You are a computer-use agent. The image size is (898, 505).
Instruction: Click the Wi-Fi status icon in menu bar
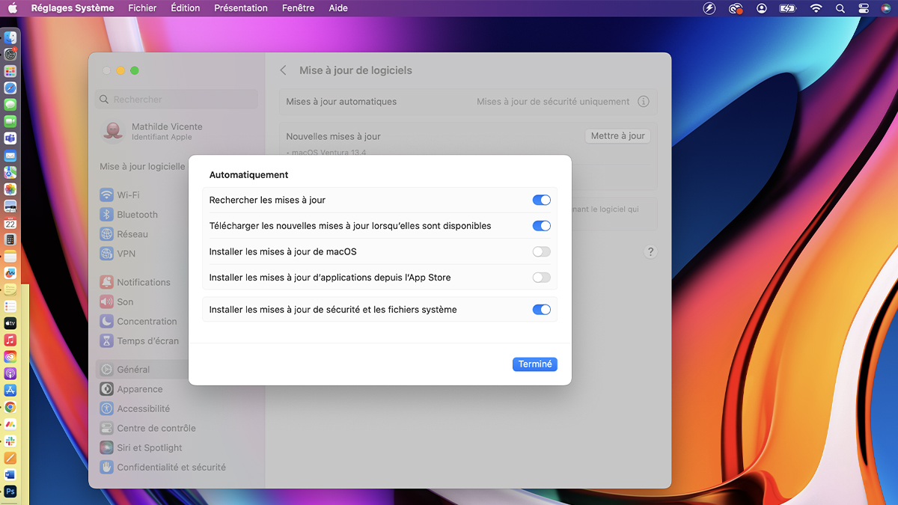(x=816, y=8)
